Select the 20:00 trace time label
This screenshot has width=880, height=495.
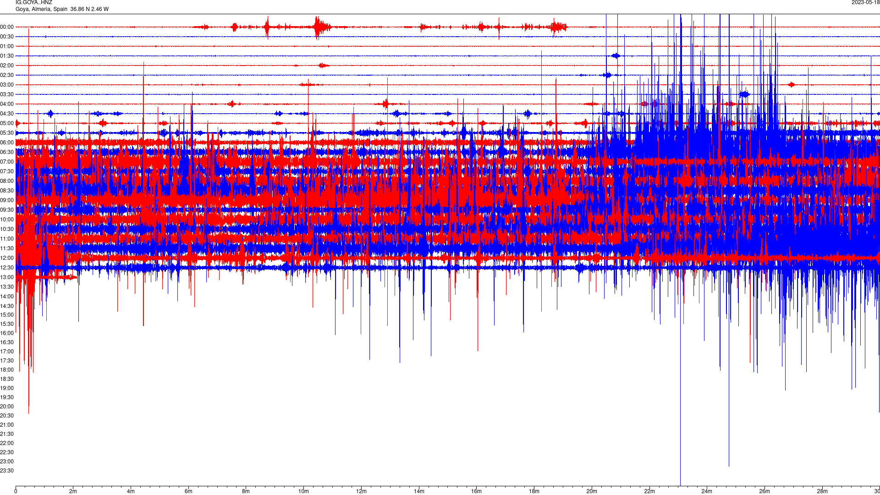tap(7, 407)
